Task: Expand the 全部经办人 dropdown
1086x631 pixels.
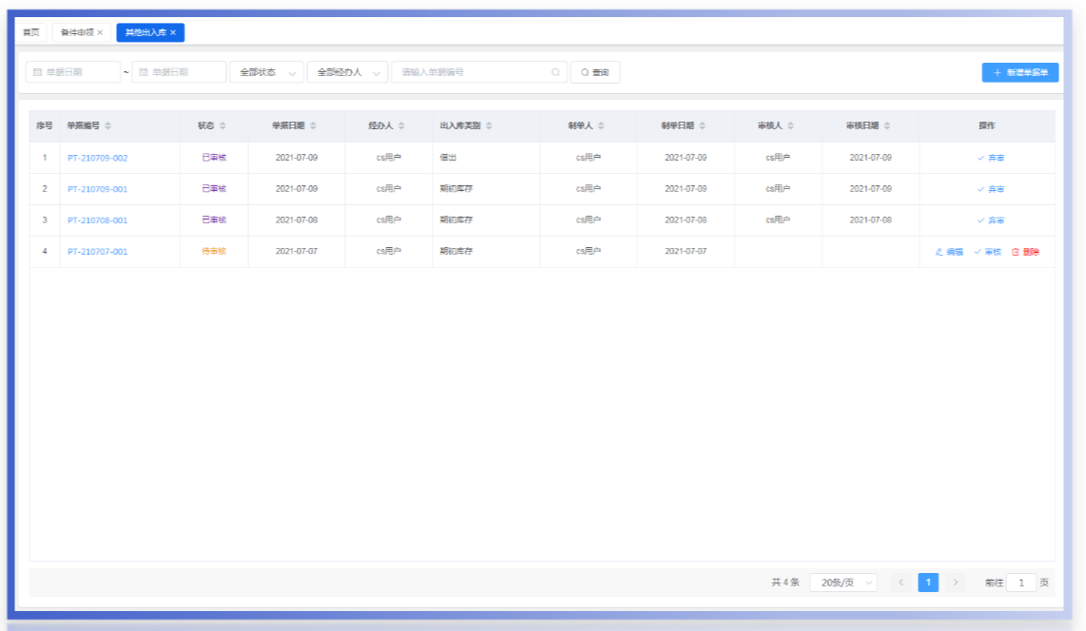Action: tap(347, 72)
